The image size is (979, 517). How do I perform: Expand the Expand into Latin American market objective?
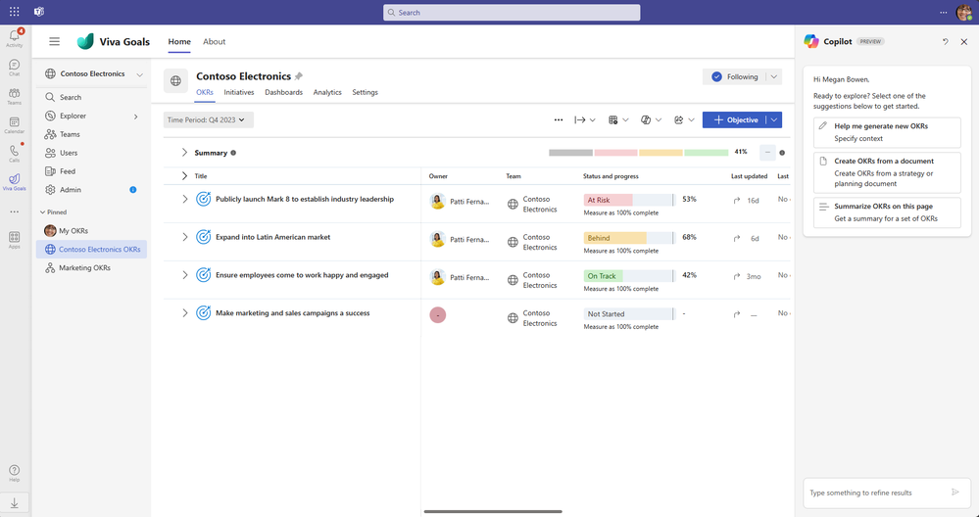[185, 237]
